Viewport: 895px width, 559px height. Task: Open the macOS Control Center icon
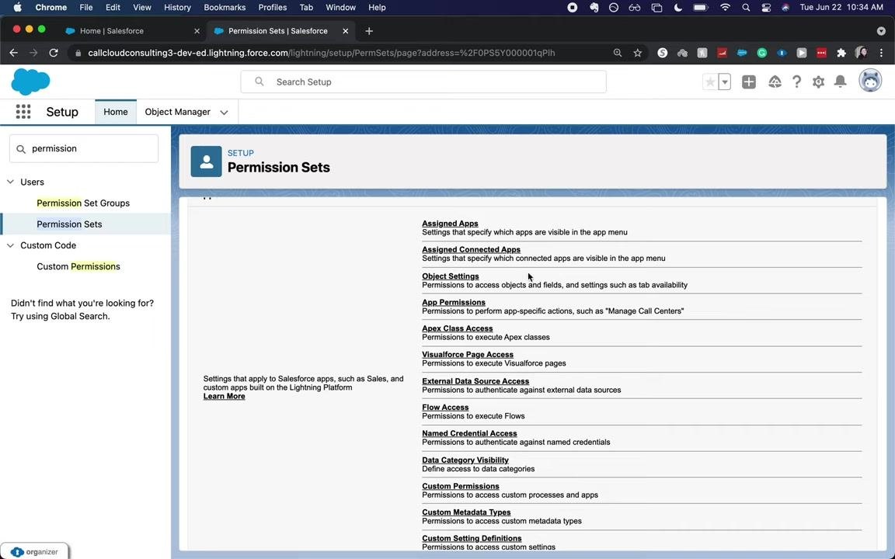(766, 8)
